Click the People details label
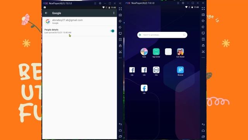 click(51, 30)
